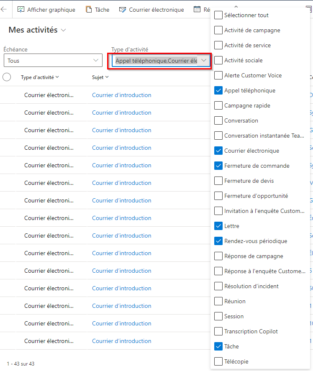313x371 pixels.
Task: Uncheck the Appel téléphonique option
Action: click(218, 90)
